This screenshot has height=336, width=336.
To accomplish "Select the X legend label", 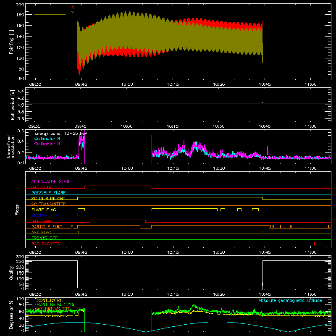I will click(x=73, y=8).
